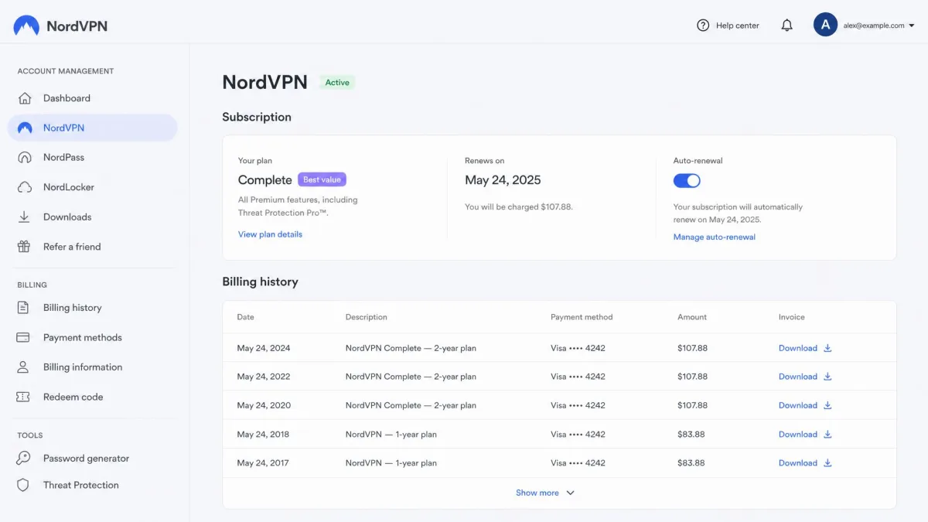
Task: Click the NordVPN logo in header
Action: click(60, 26)
